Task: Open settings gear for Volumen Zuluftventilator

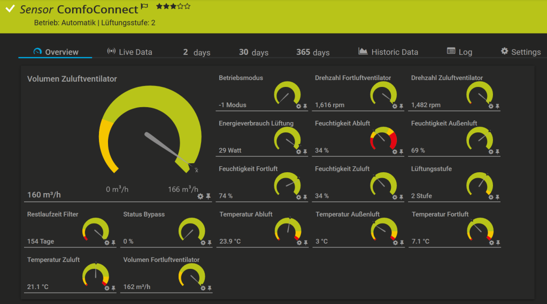Action: 201,196
